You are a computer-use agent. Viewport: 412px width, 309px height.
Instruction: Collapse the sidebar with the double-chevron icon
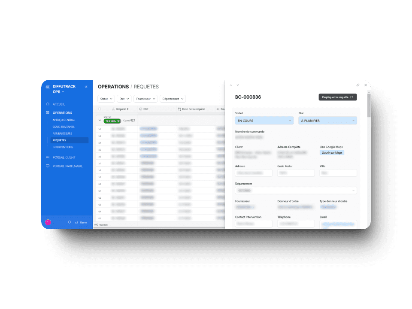tap(86, 86)
